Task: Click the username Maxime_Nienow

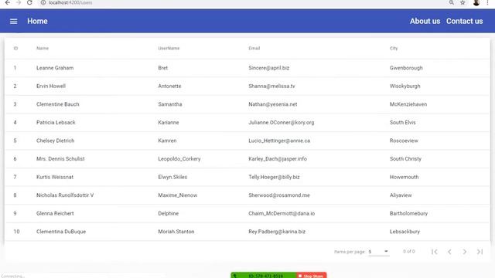Action: 178,195
